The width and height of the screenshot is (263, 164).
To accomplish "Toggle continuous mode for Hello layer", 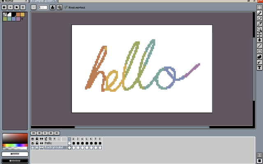I will pos(41,143).
